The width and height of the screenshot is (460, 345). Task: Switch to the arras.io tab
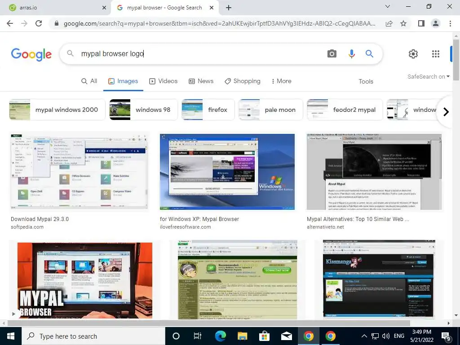click(56, 8)
